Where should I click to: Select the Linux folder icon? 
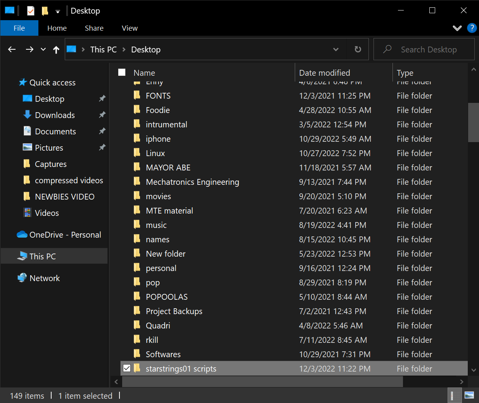(137, 153)
